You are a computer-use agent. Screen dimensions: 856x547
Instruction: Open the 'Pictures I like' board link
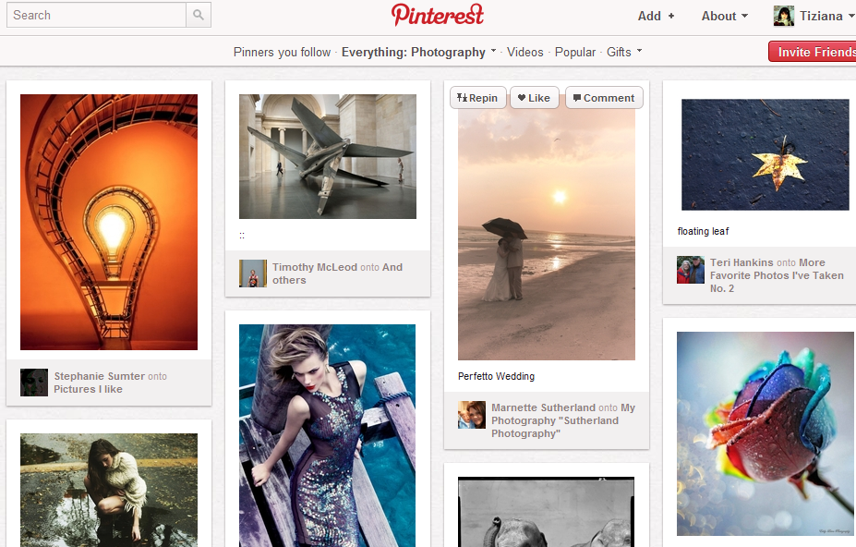tap(88, 389)
